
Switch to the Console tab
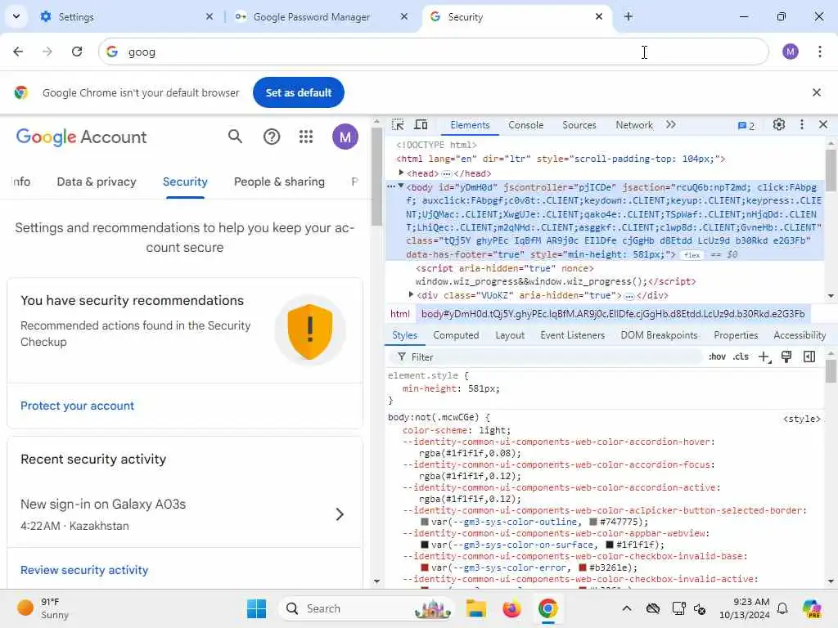tap(526, 125)
